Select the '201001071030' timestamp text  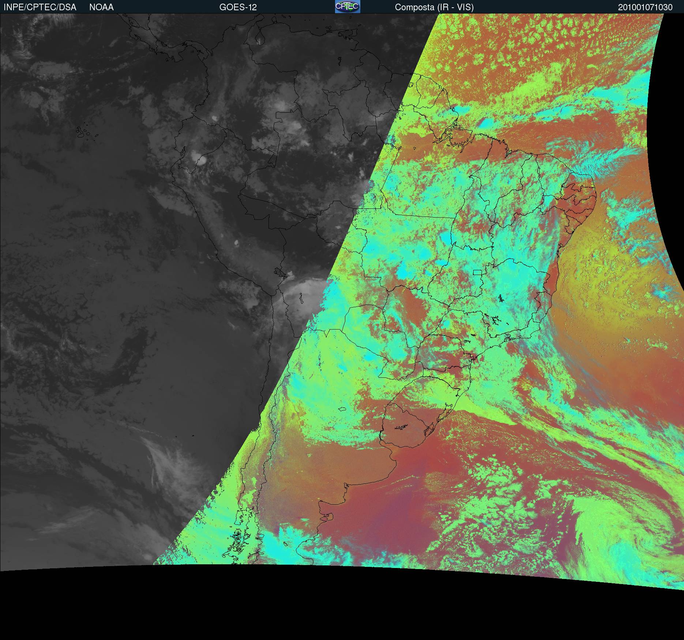click(x=645, y=7)
